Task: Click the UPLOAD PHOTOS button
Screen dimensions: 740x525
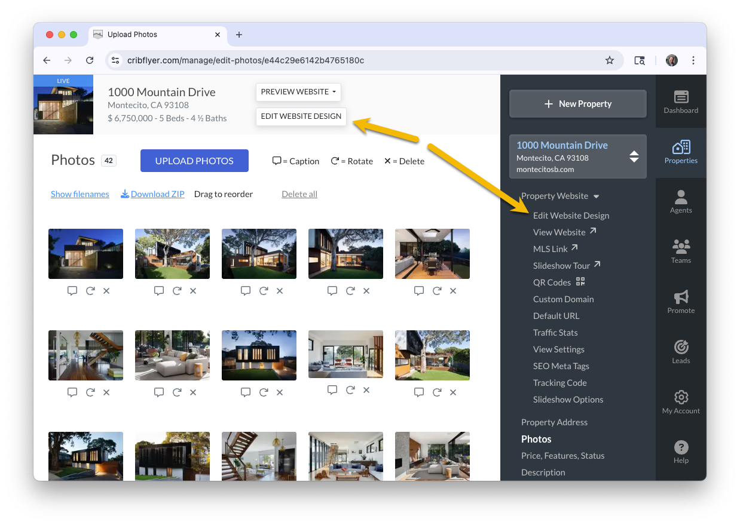Action: coord(194,161)
